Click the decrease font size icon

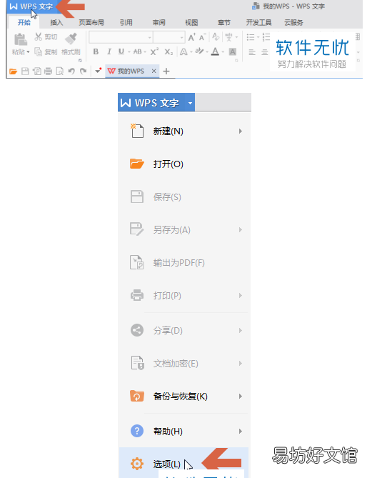click(x=203, y=37)
